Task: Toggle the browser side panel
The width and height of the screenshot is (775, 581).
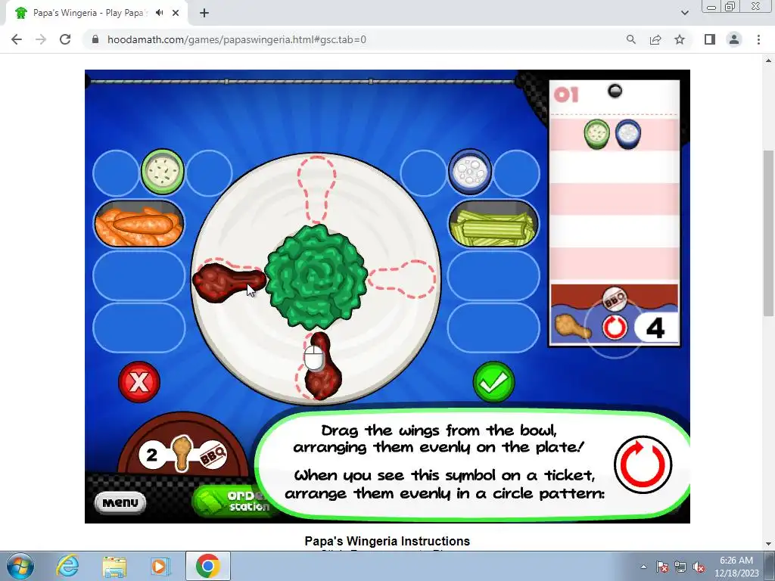Action: pos(710,39)
